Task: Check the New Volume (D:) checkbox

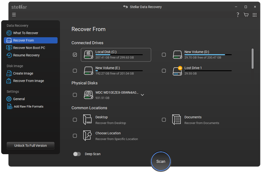Action: click(x=164, y=55)
